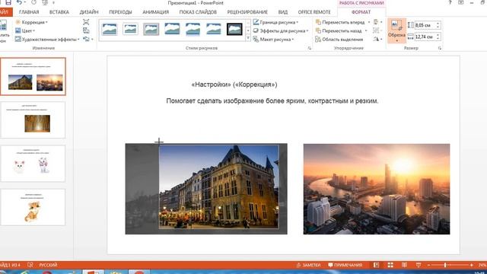Switch to Reading view icon
487x274 pixels.
(x=404, y=265)
